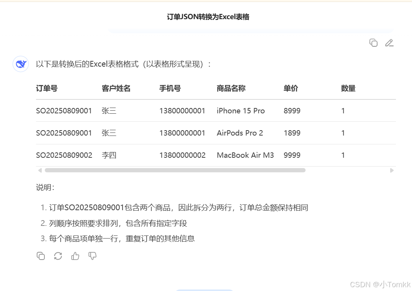Click 张三 in the AirPods Pro 2 row
This screenshot has height=291, width=412.
point(109,133)
